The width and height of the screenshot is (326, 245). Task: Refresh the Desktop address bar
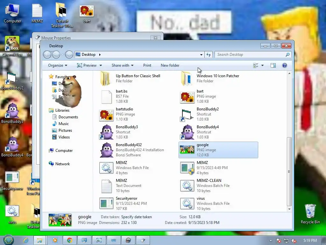(x=209, y=55)
